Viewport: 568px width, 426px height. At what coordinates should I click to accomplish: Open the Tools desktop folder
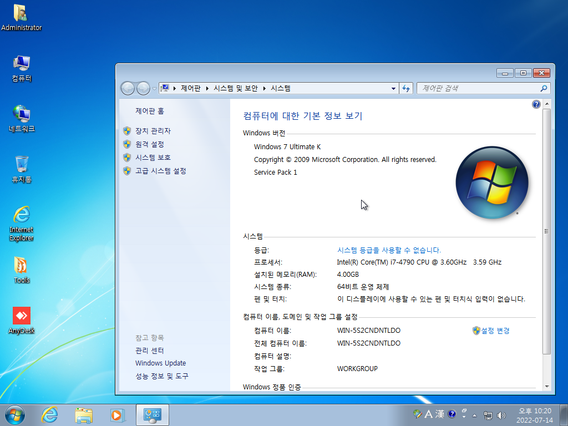(x=22, y=270)
